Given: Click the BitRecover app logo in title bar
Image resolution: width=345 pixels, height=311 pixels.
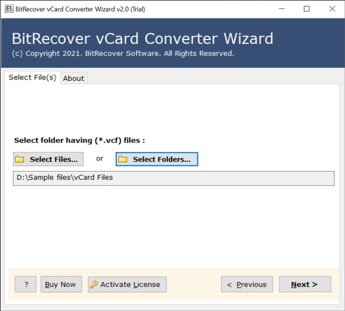Looking at the screenshot, I should tap(9, 9).
